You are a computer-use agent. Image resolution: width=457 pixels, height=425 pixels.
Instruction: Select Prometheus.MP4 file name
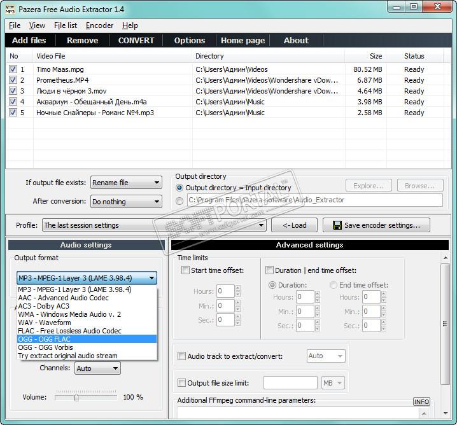pyautogui.click(x=62, y=80)
